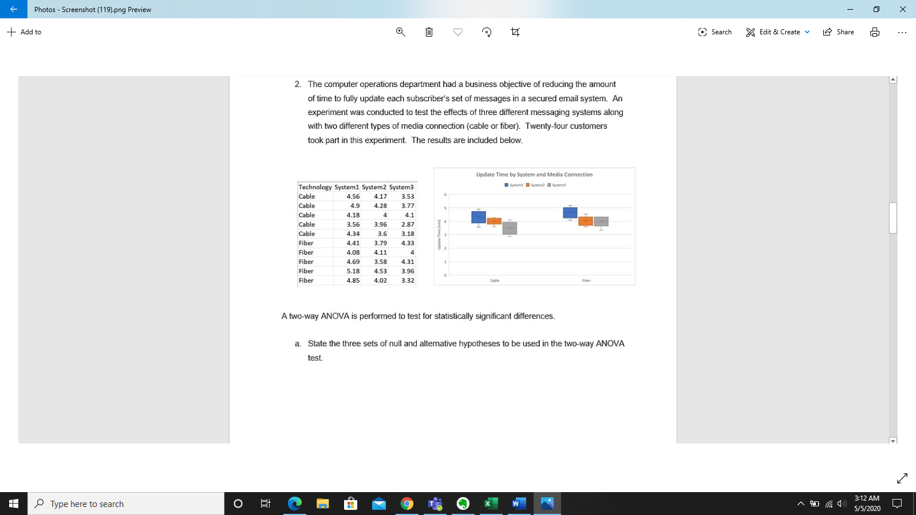Launch Microsoft Excel from the taskbar
Viewport: 916px width, 515px height.
491,504
